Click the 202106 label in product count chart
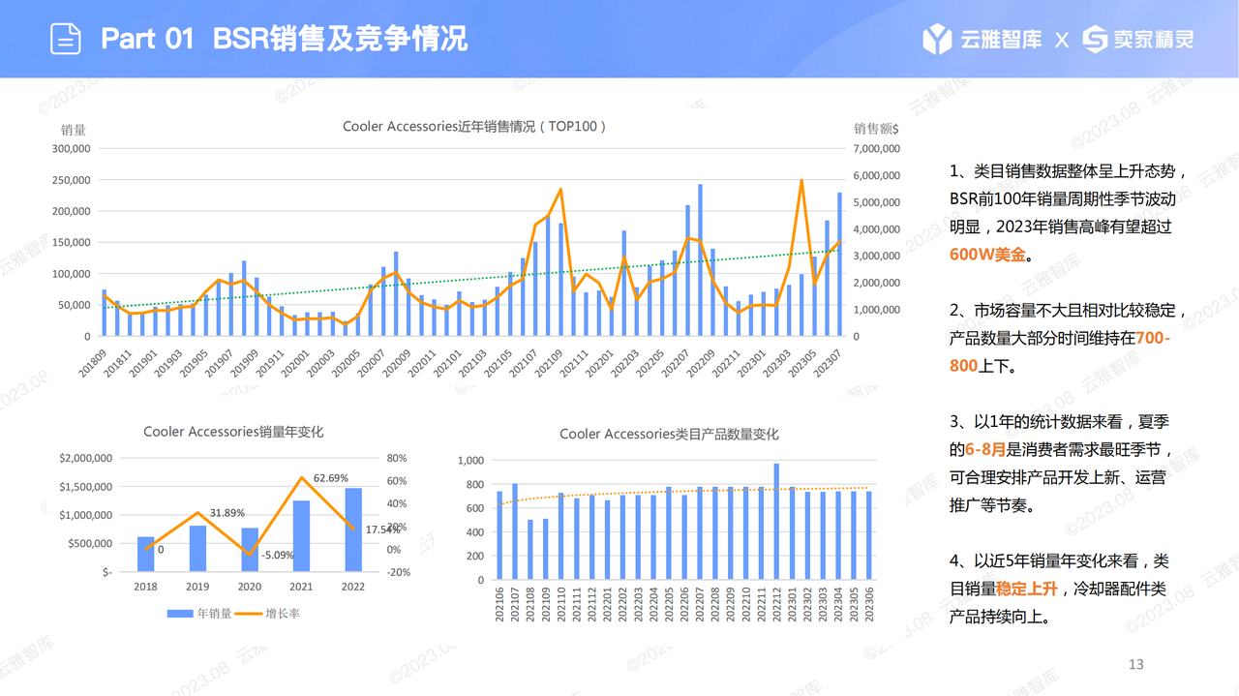 (499, 604)
